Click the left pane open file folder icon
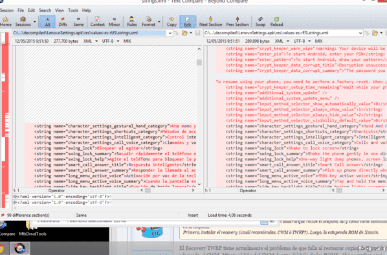 coord(184,33)
